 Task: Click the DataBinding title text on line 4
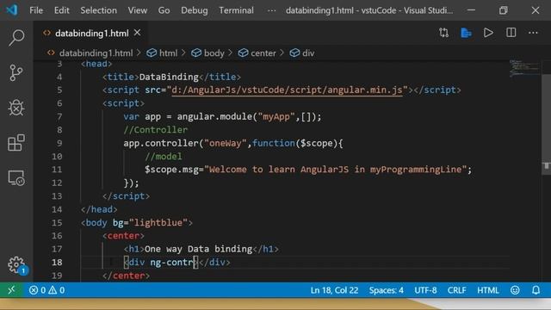[169, 77]
